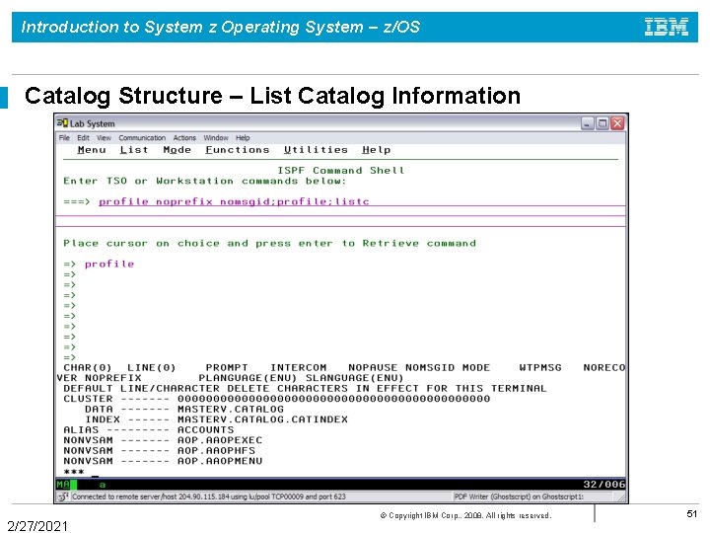Click ALIAS row ACCOUNTS
Image resolution: width=710 pixels, height=533 pixels.
click(x=149, y=430)
